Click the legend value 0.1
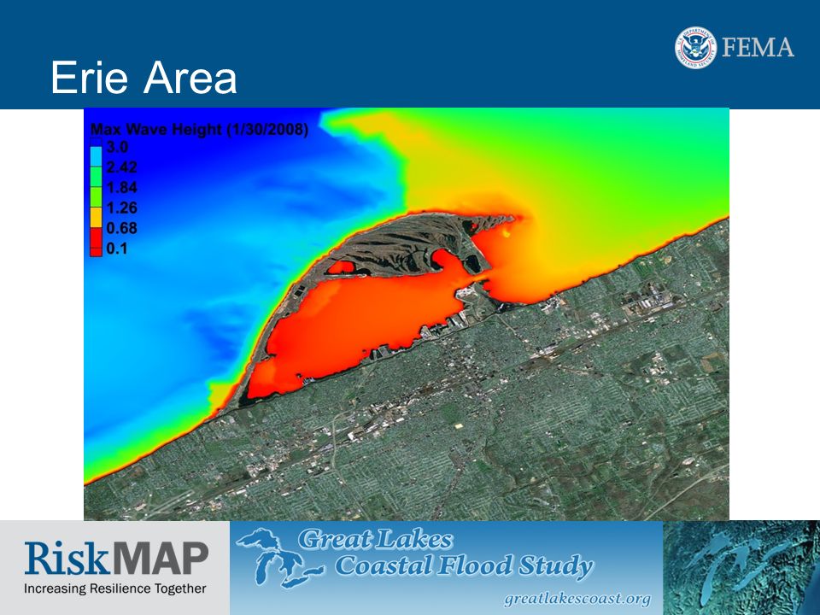The height and width of the screenshot is (615, 820). [x=117, y=249]
